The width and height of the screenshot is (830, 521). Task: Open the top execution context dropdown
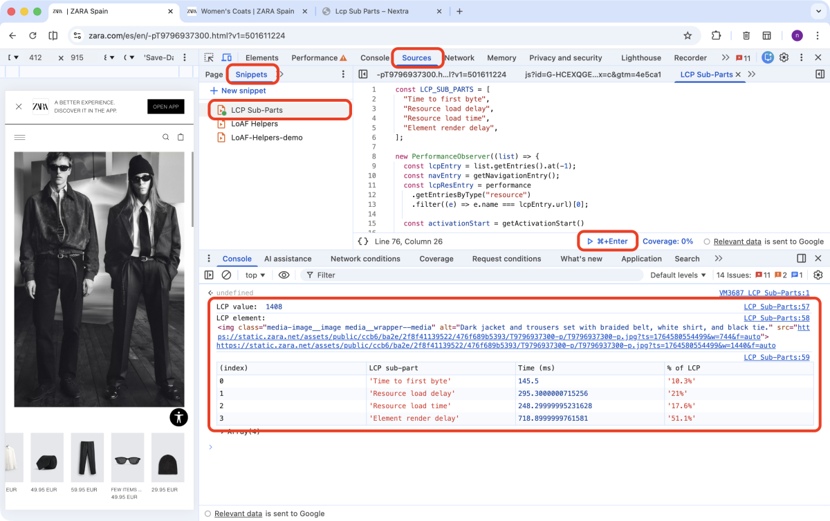coord(253,275)
